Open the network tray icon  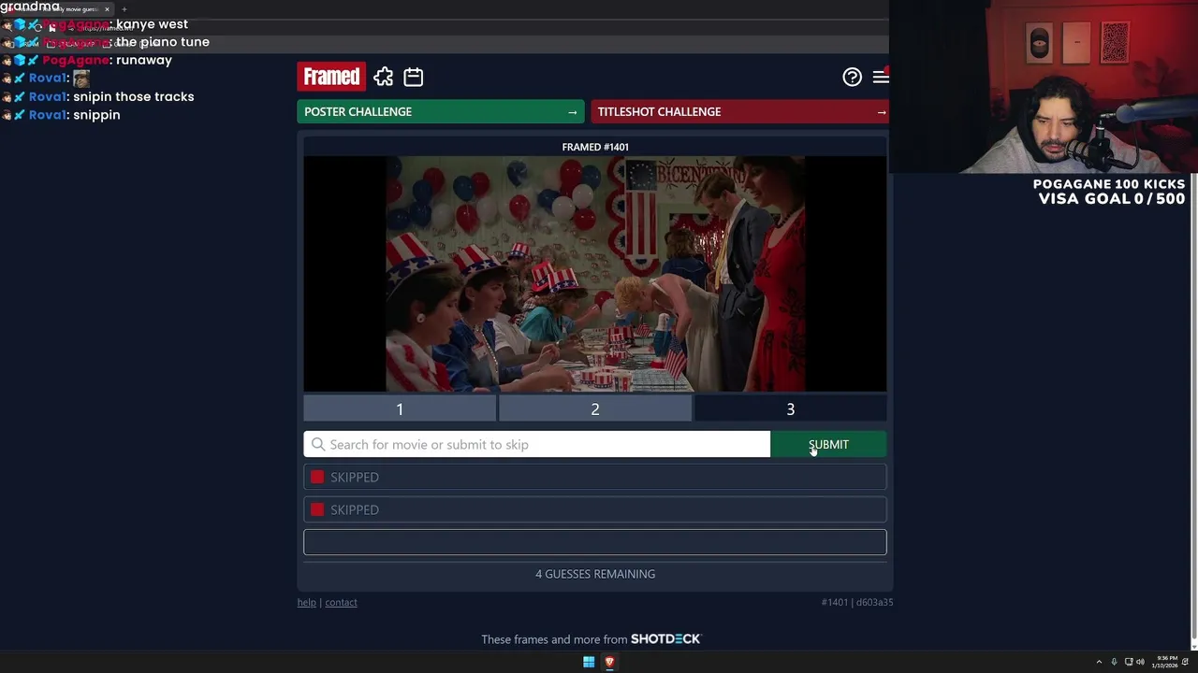coord(1129,662)
